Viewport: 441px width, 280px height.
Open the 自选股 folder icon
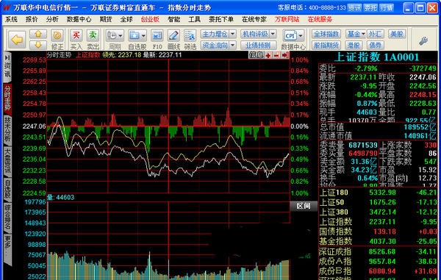tap(135, 35)
